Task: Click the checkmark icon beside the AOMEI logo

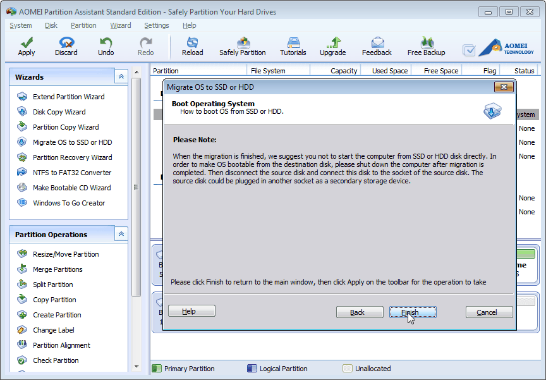Action: click(469, 50)
